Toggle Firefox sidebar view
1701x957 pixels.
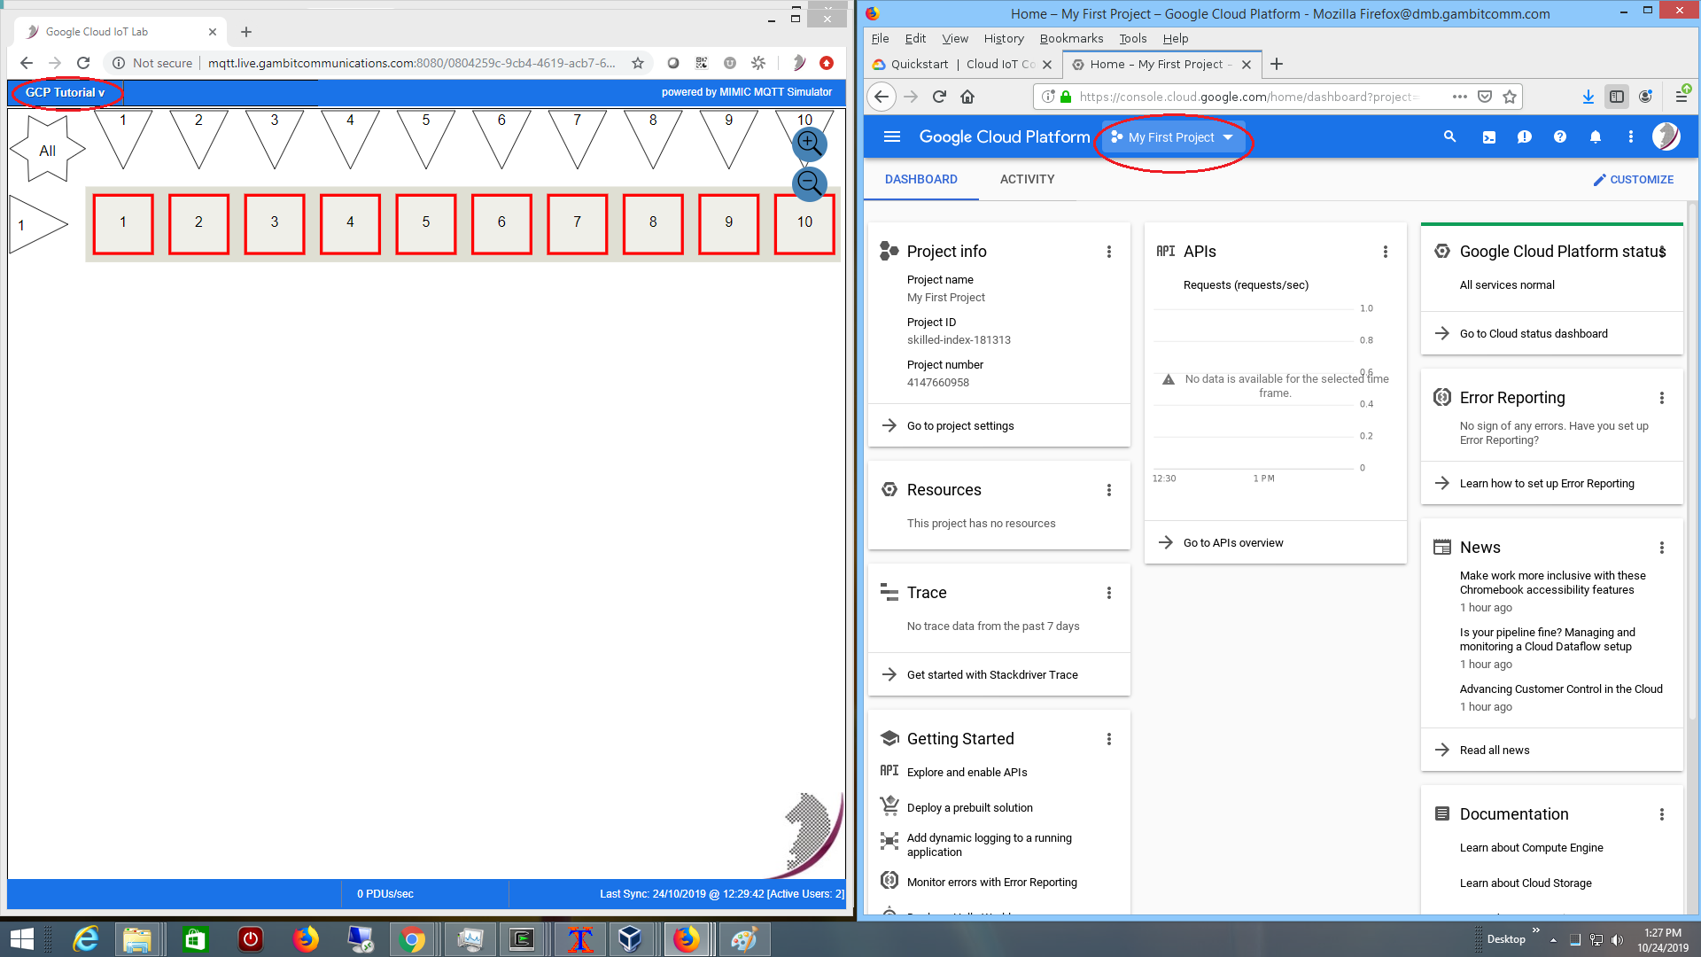pyautogui.click(x=1617, y=97)
